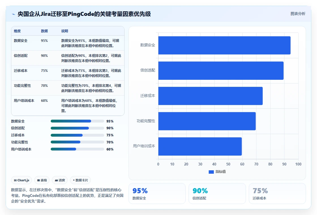Image resolution: width=317 pixels, height=215 pixels.
Task: Open the 75% 迁移成本 data card
Action: click(277, 193)
